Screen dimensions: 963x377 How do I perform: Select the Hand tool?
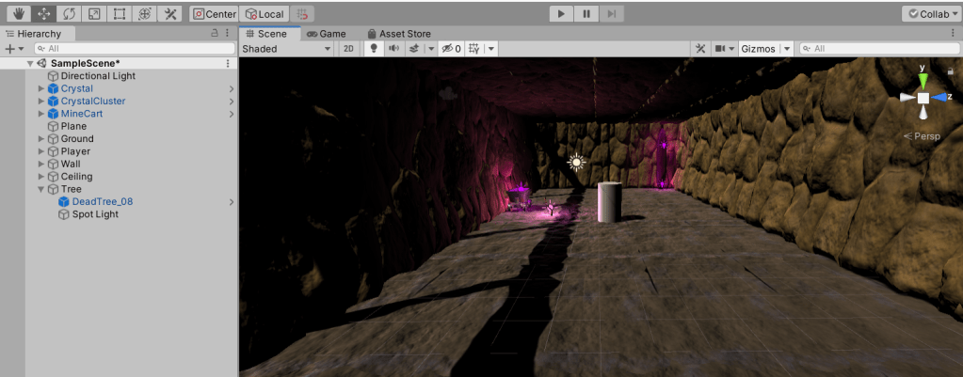pos(17,14)
